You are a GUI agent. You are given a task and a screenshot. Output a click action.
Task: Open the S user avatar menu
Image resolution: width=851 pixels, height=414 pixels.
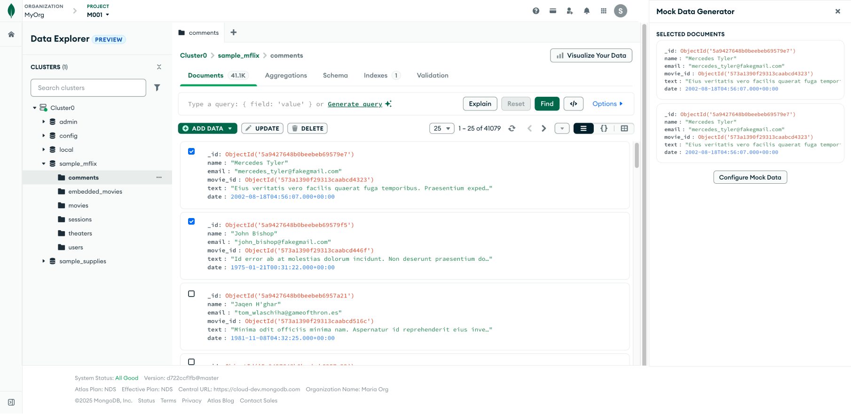pos(621,11)
